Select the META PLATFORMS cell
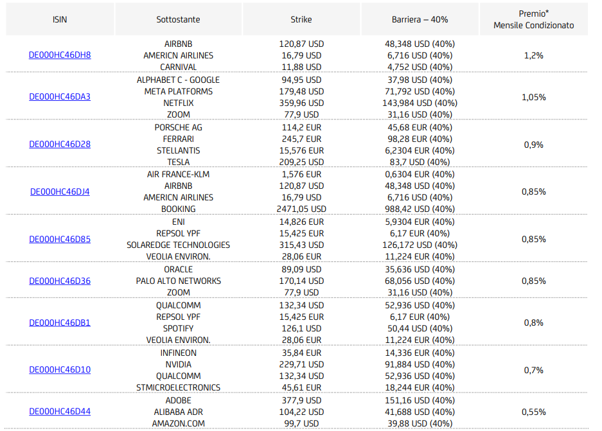 click(x=178, y=91)
